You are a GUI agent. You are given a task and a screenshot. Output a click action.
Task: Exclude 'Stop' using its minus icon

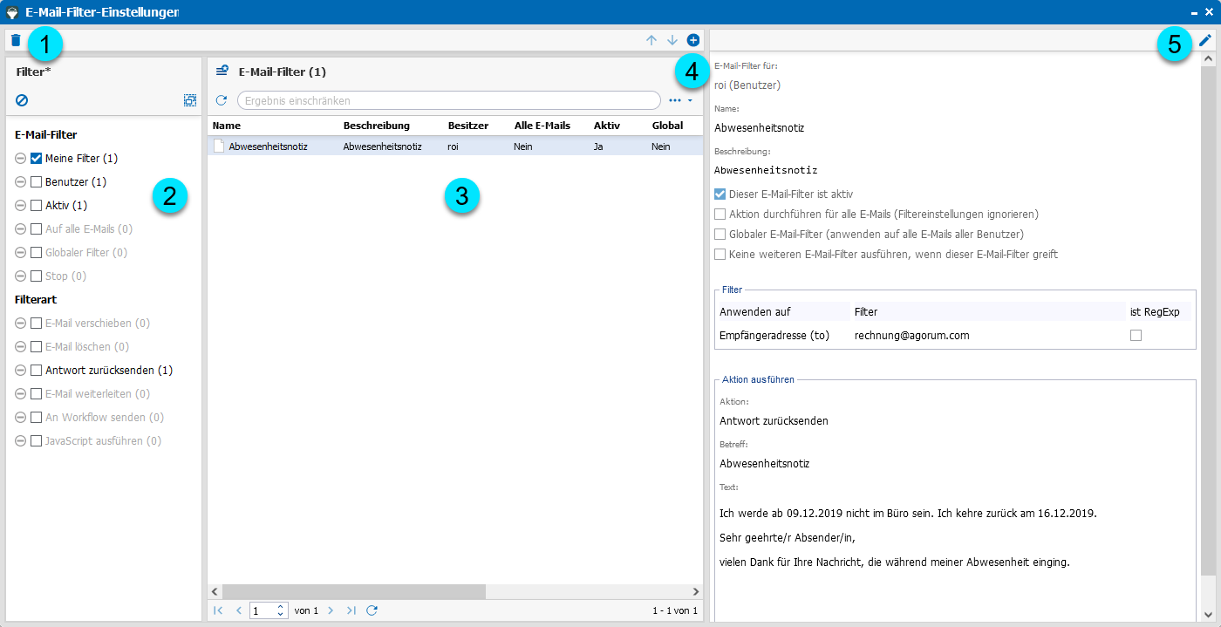tap(21, 276)
